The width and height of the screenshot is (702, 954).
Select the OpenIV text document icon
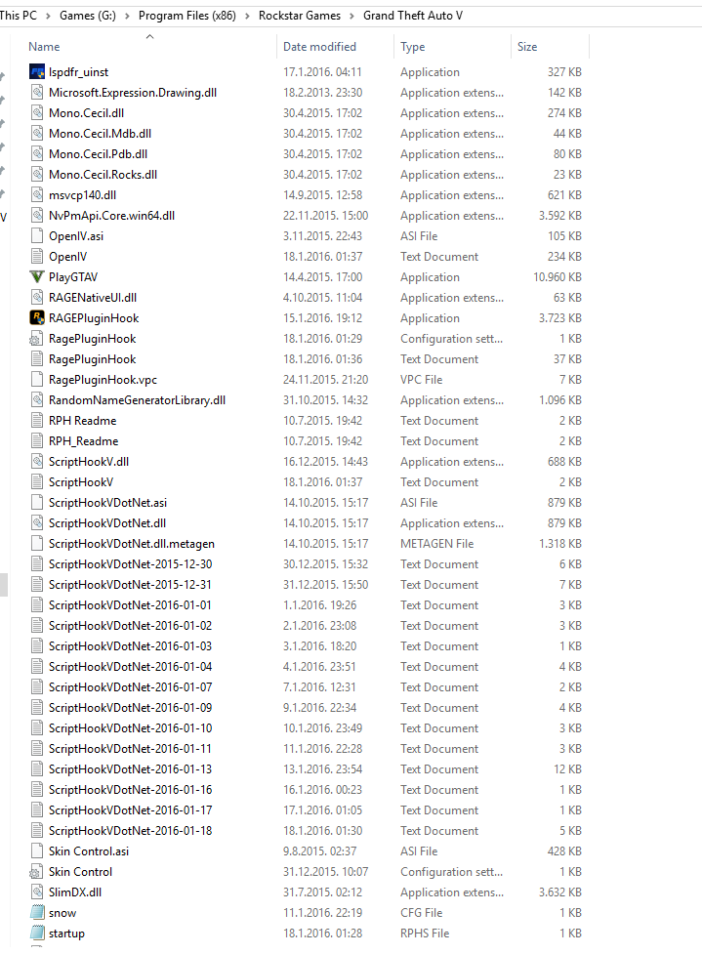pyautogui.click(x=37, y=256)
